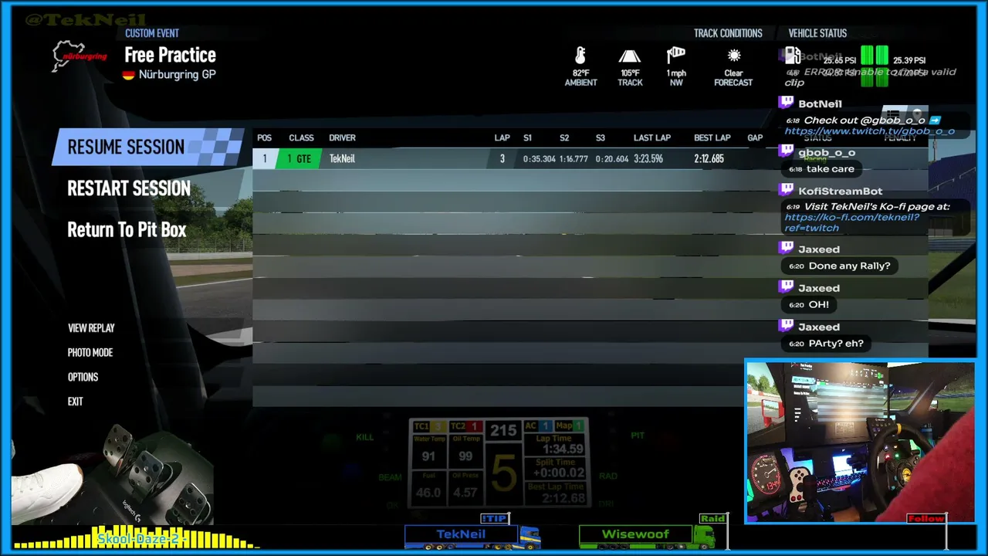Image resolution: width=988 pixels, height=556 pixels.
Task: Click the !TIP tag above the TekNeil banner
Action: point(495,519)
